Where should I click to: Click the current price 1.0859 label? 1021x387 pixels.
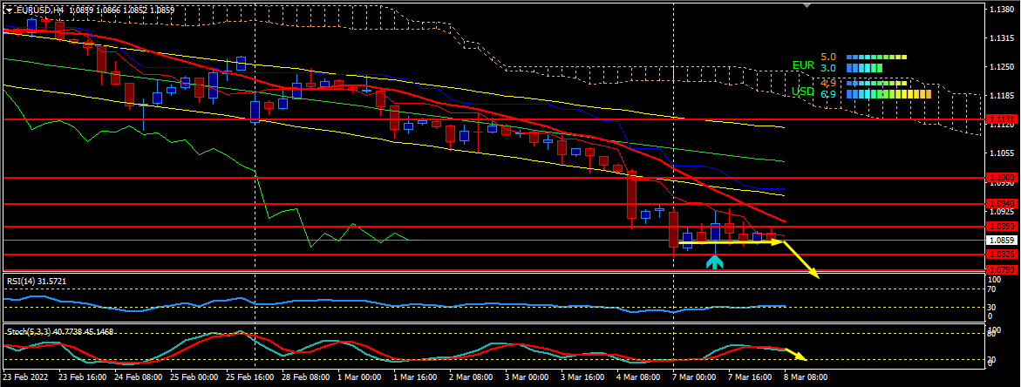tap(1000, 240)
